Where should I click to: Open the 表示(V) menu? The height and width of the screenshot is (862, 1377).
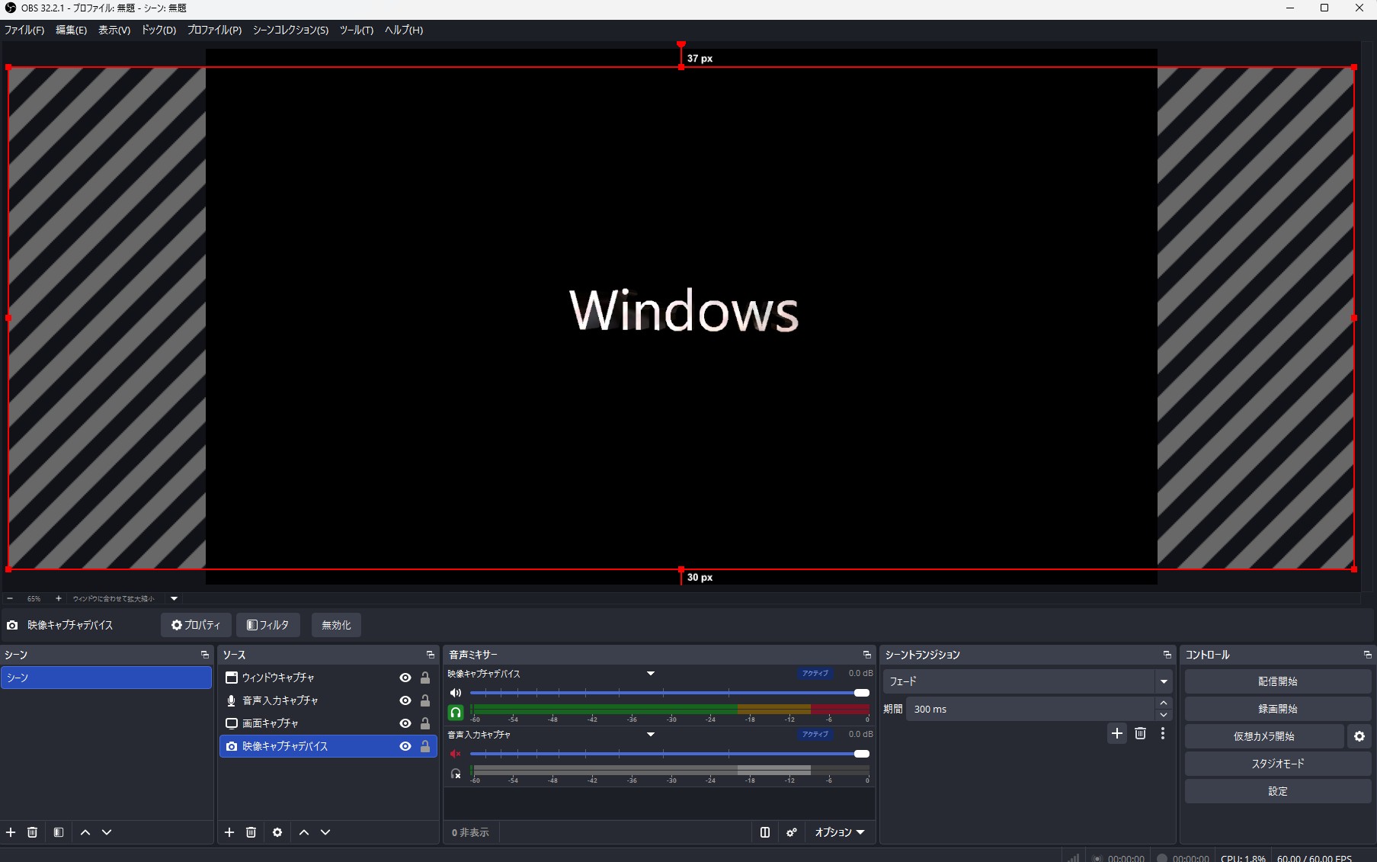[114, 30]
